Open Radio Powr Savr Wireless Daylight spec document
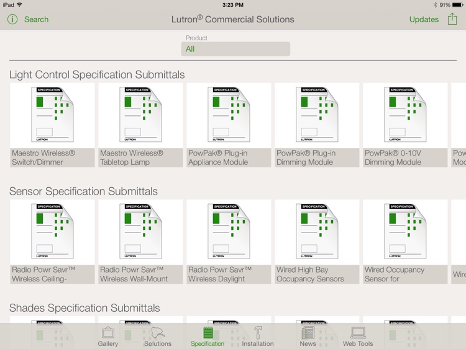 (229, 231)
